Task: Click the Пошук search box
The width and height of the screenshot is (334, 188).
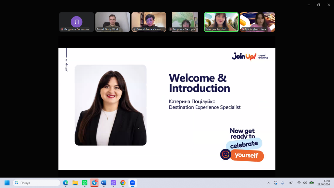Action: pos(37,183)
